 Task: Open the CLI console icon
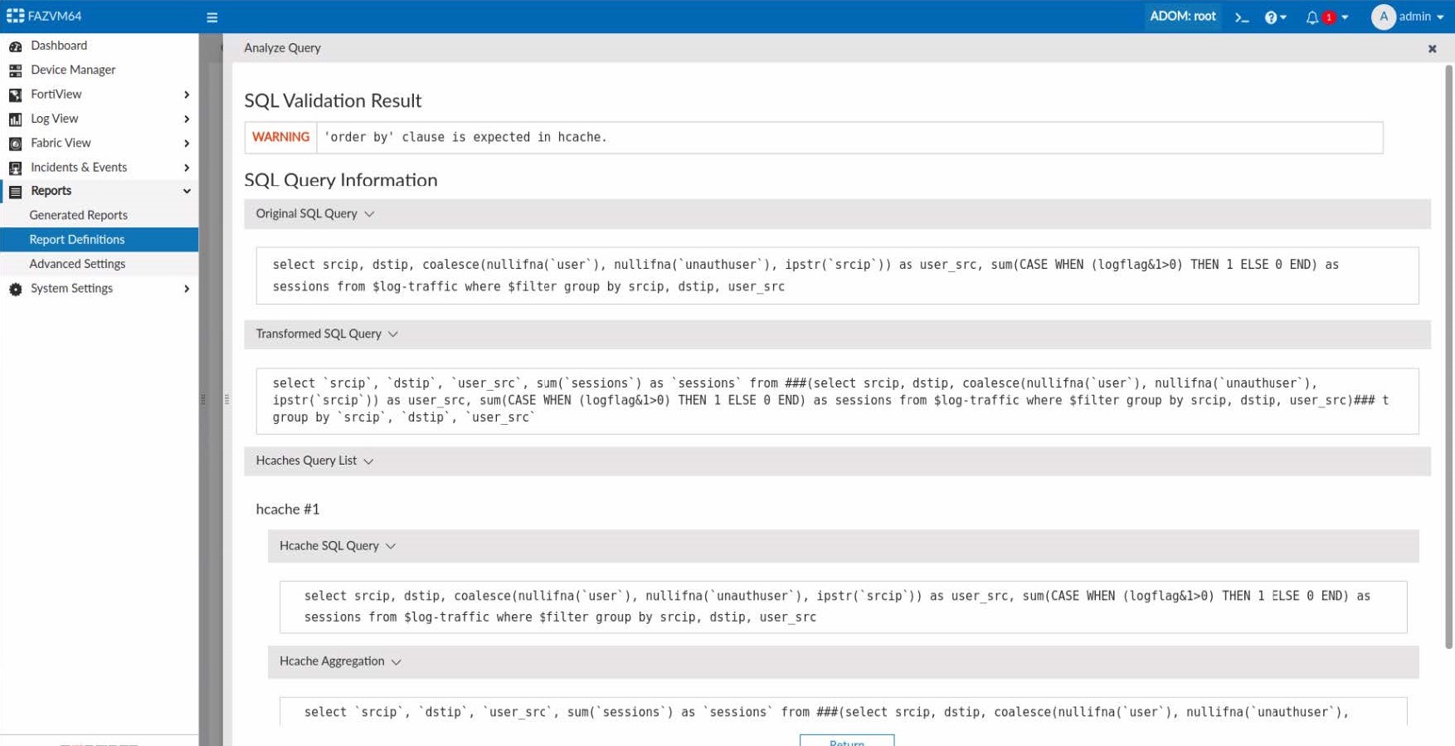click(x=1242, y=17)
